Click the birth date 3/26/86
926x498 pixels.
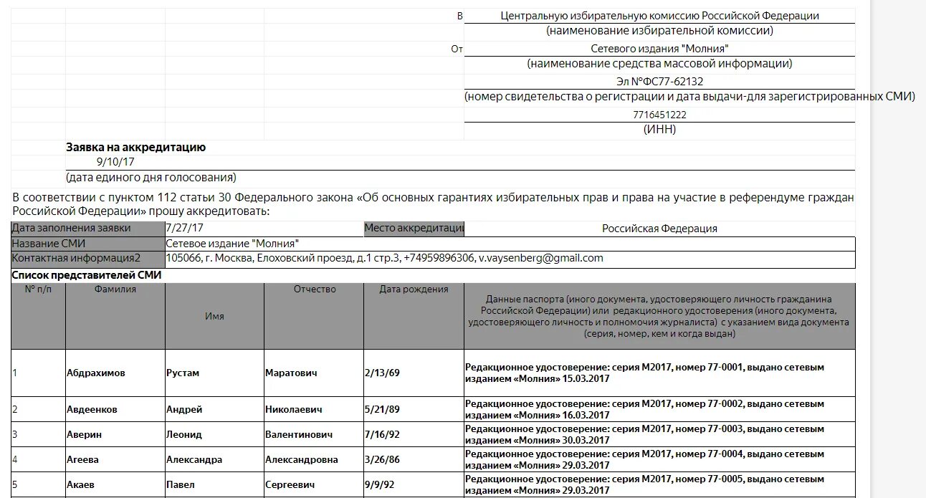tap(414, 459)
